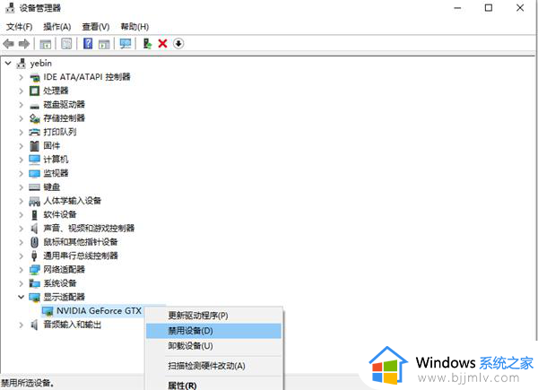538x390 pixels.
Task: Click the disable device down-arrow icon
Action: pos(178,44)
